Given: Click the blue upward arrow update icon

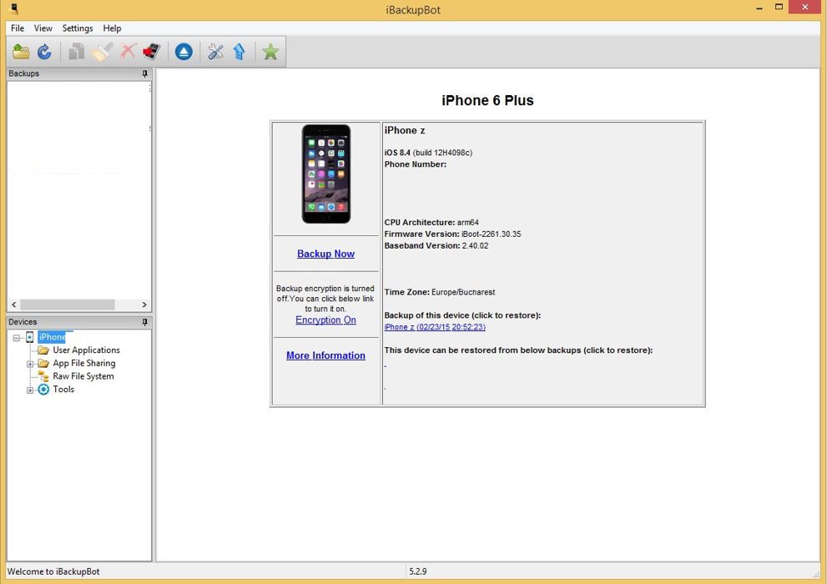Looking at the screenshot, I should click(x=240, y=52).
